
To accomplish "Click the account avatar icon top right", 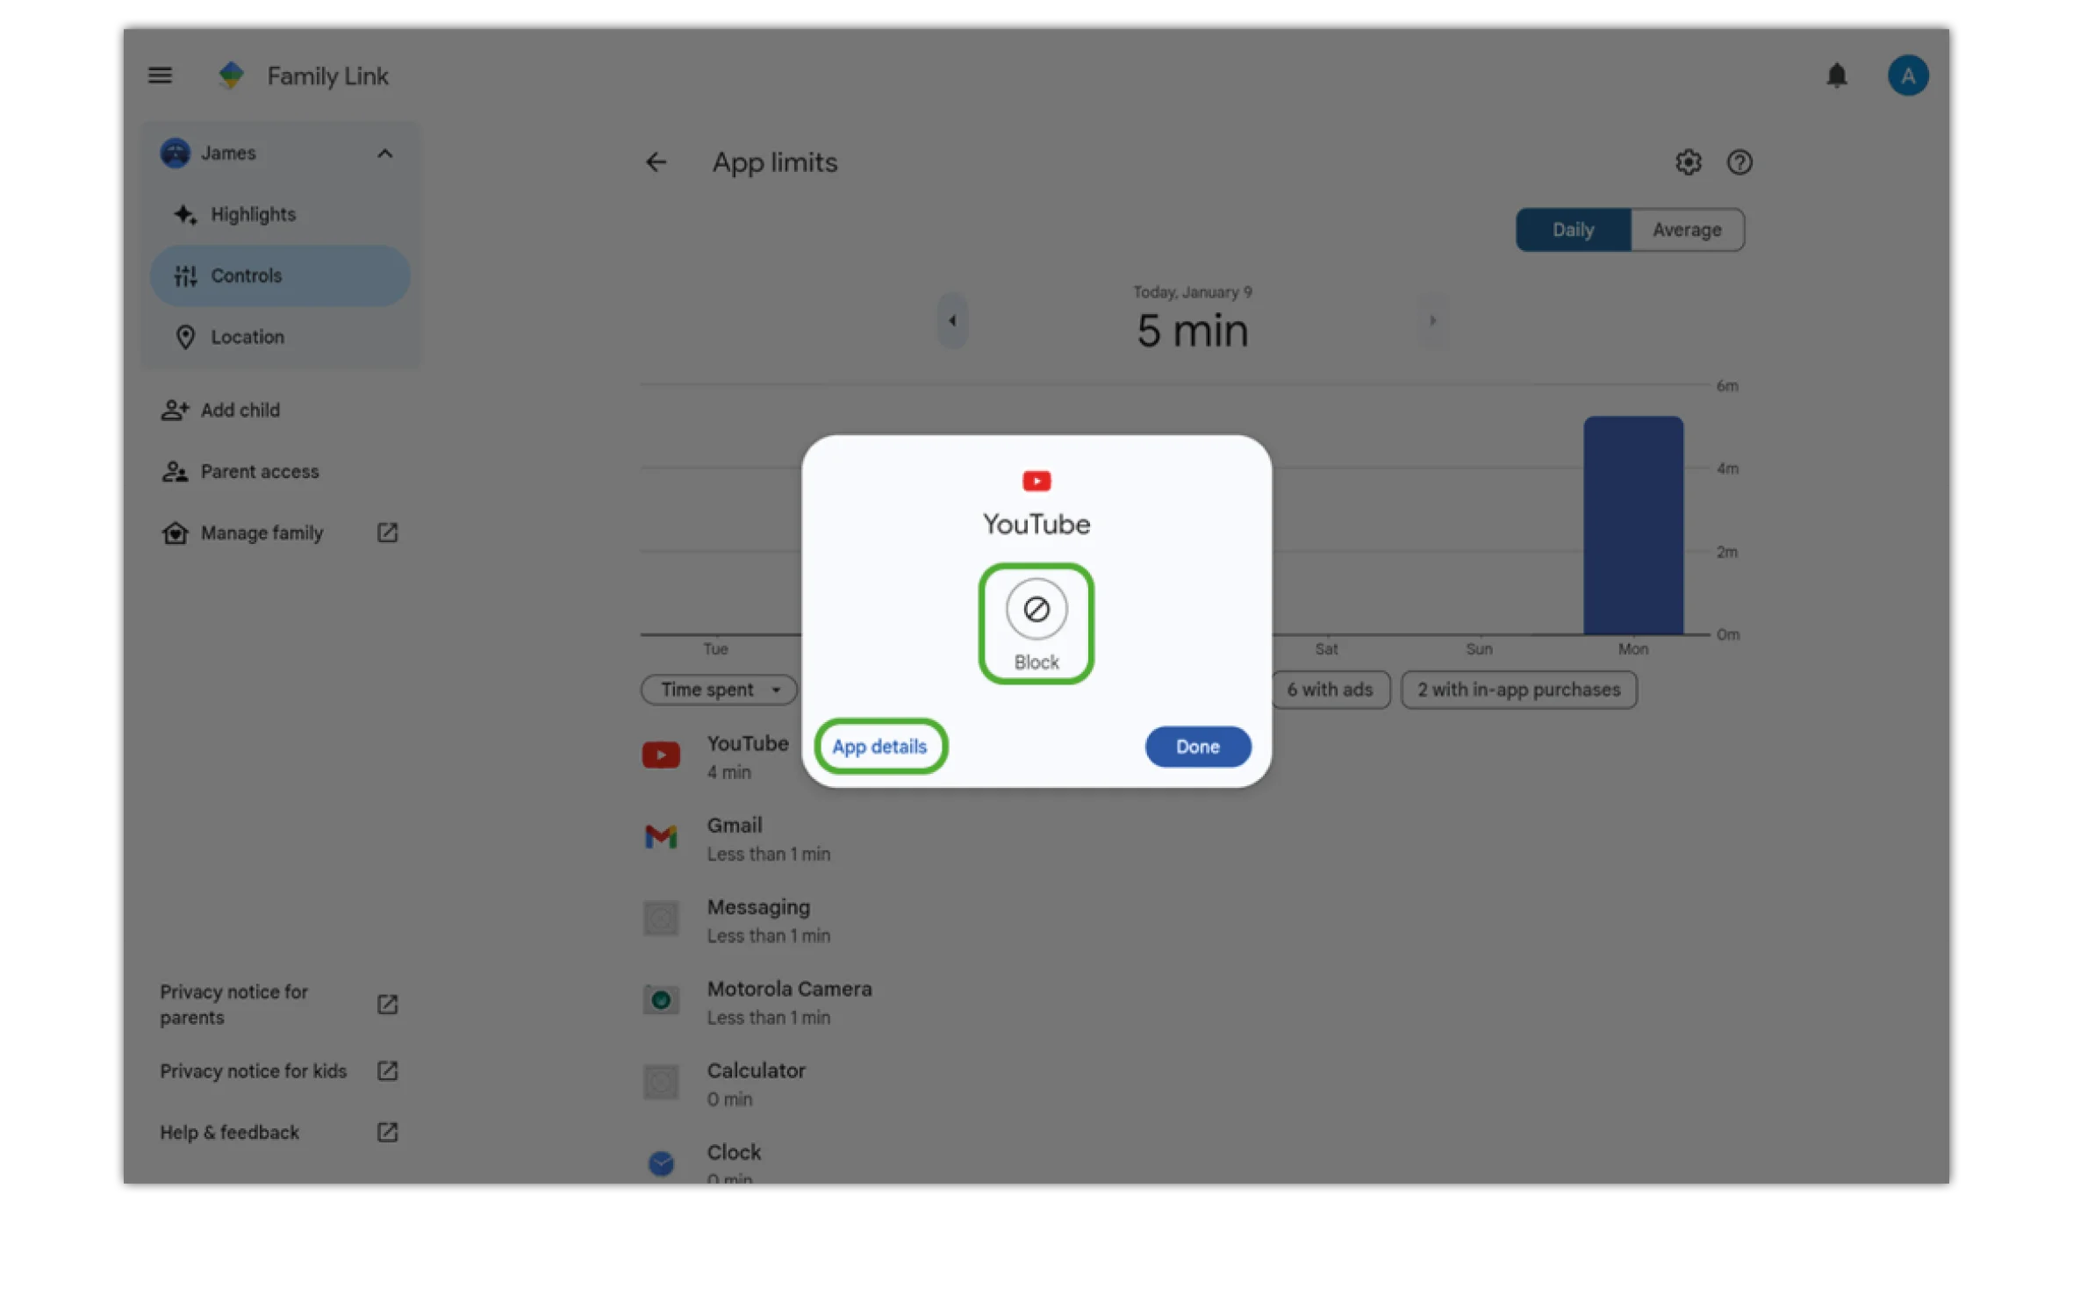I will click(x=1907, y=75).
